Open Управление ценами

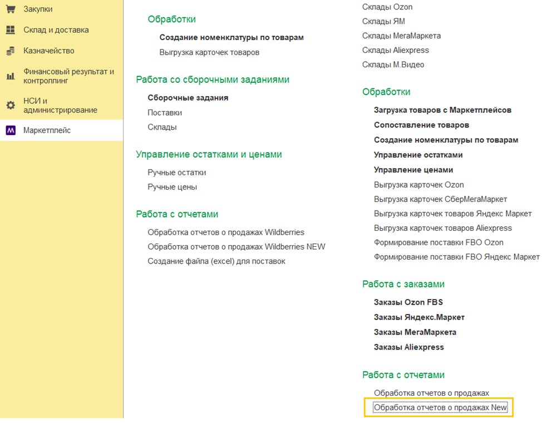pos(414,170)
